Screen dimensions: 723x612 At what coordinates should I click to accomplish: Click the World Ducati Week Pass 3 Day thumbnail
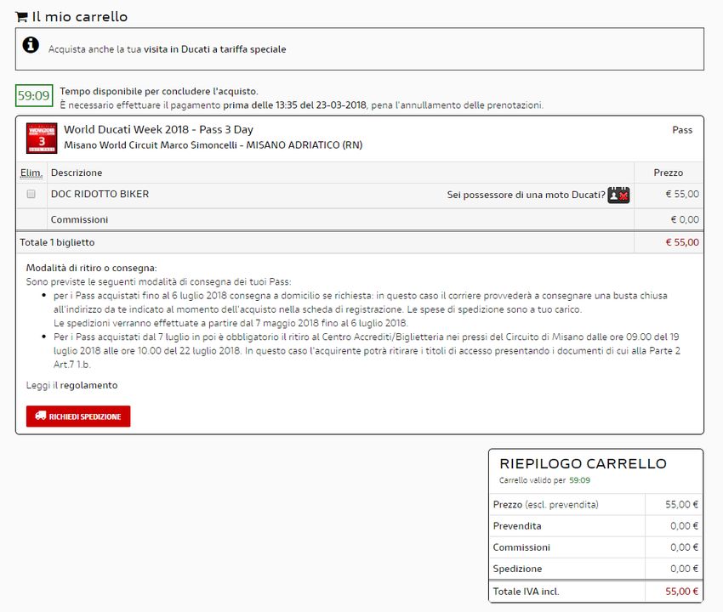point(42,138)
